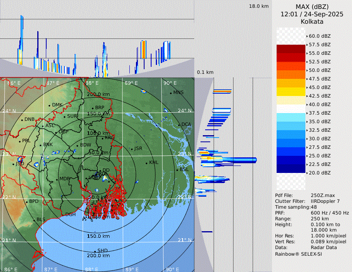Click the orange 50.0 dBZ legend color
The width and height of the screenshot is (352, 272).
(x=291, y=75)
